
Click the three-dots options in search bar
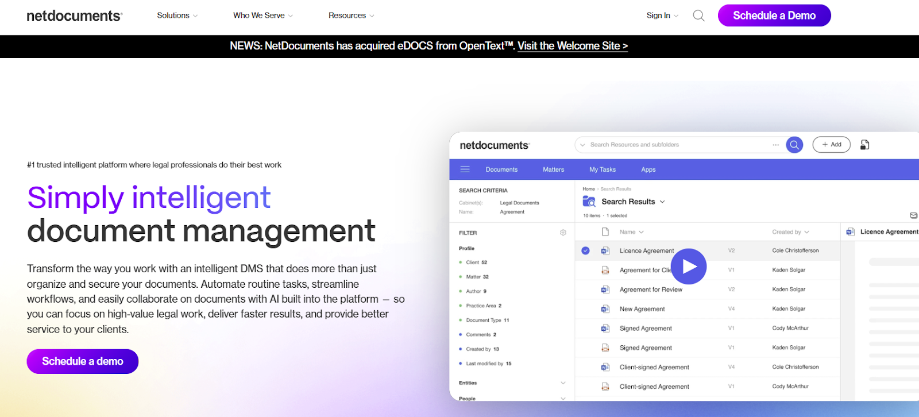[x=775, y=145]
